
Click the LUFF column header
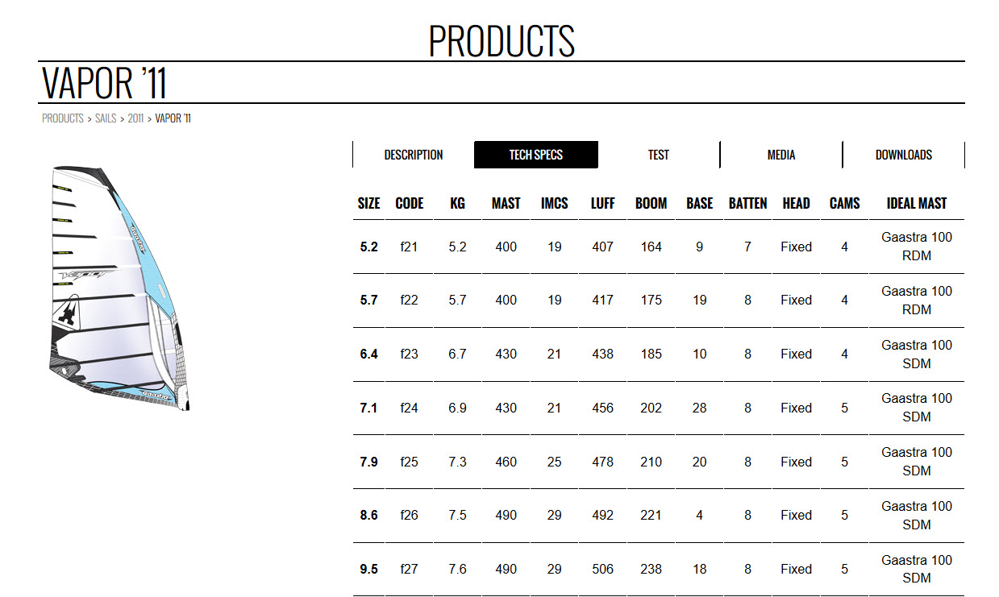click(x=602, y=204)
